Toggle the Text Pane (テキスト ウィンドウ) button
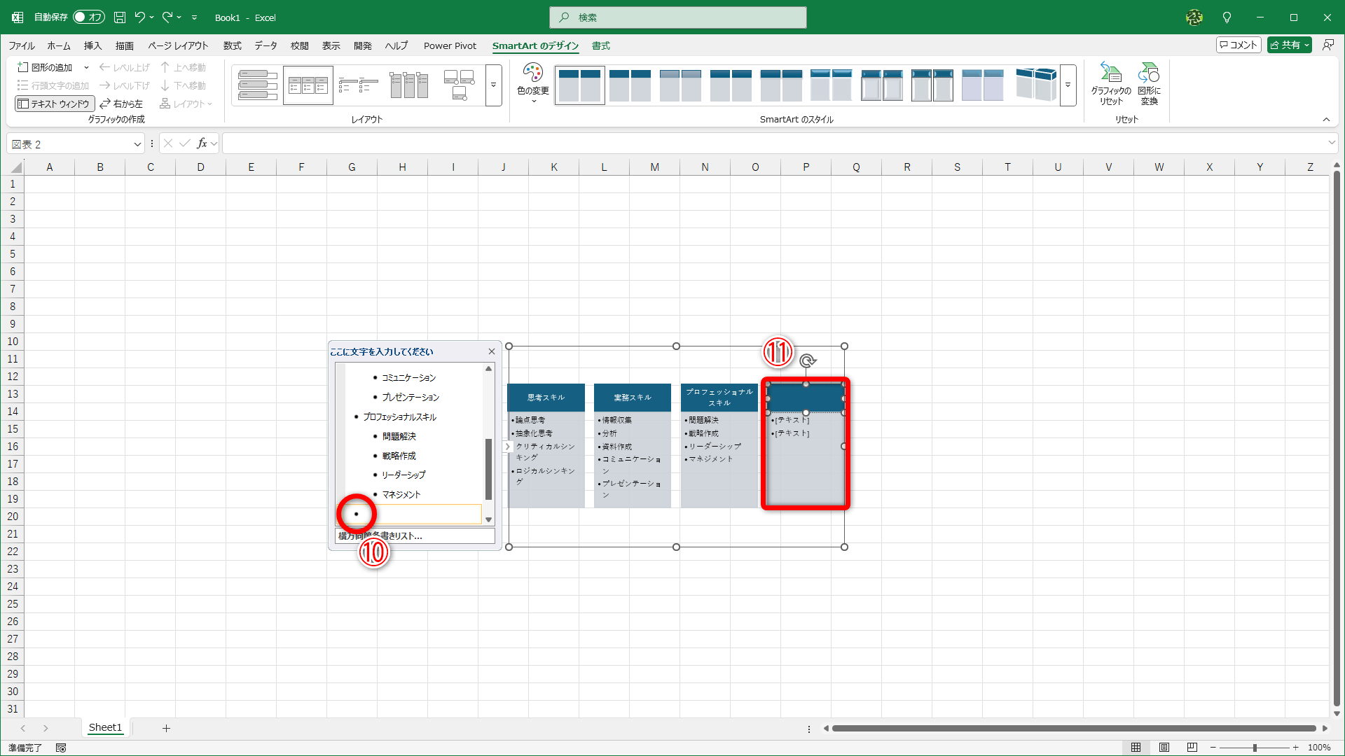 click(x=55, y=104)
